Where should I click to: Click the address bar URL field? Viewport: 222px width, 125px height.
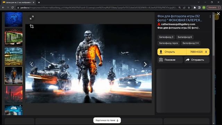point(99,8)
